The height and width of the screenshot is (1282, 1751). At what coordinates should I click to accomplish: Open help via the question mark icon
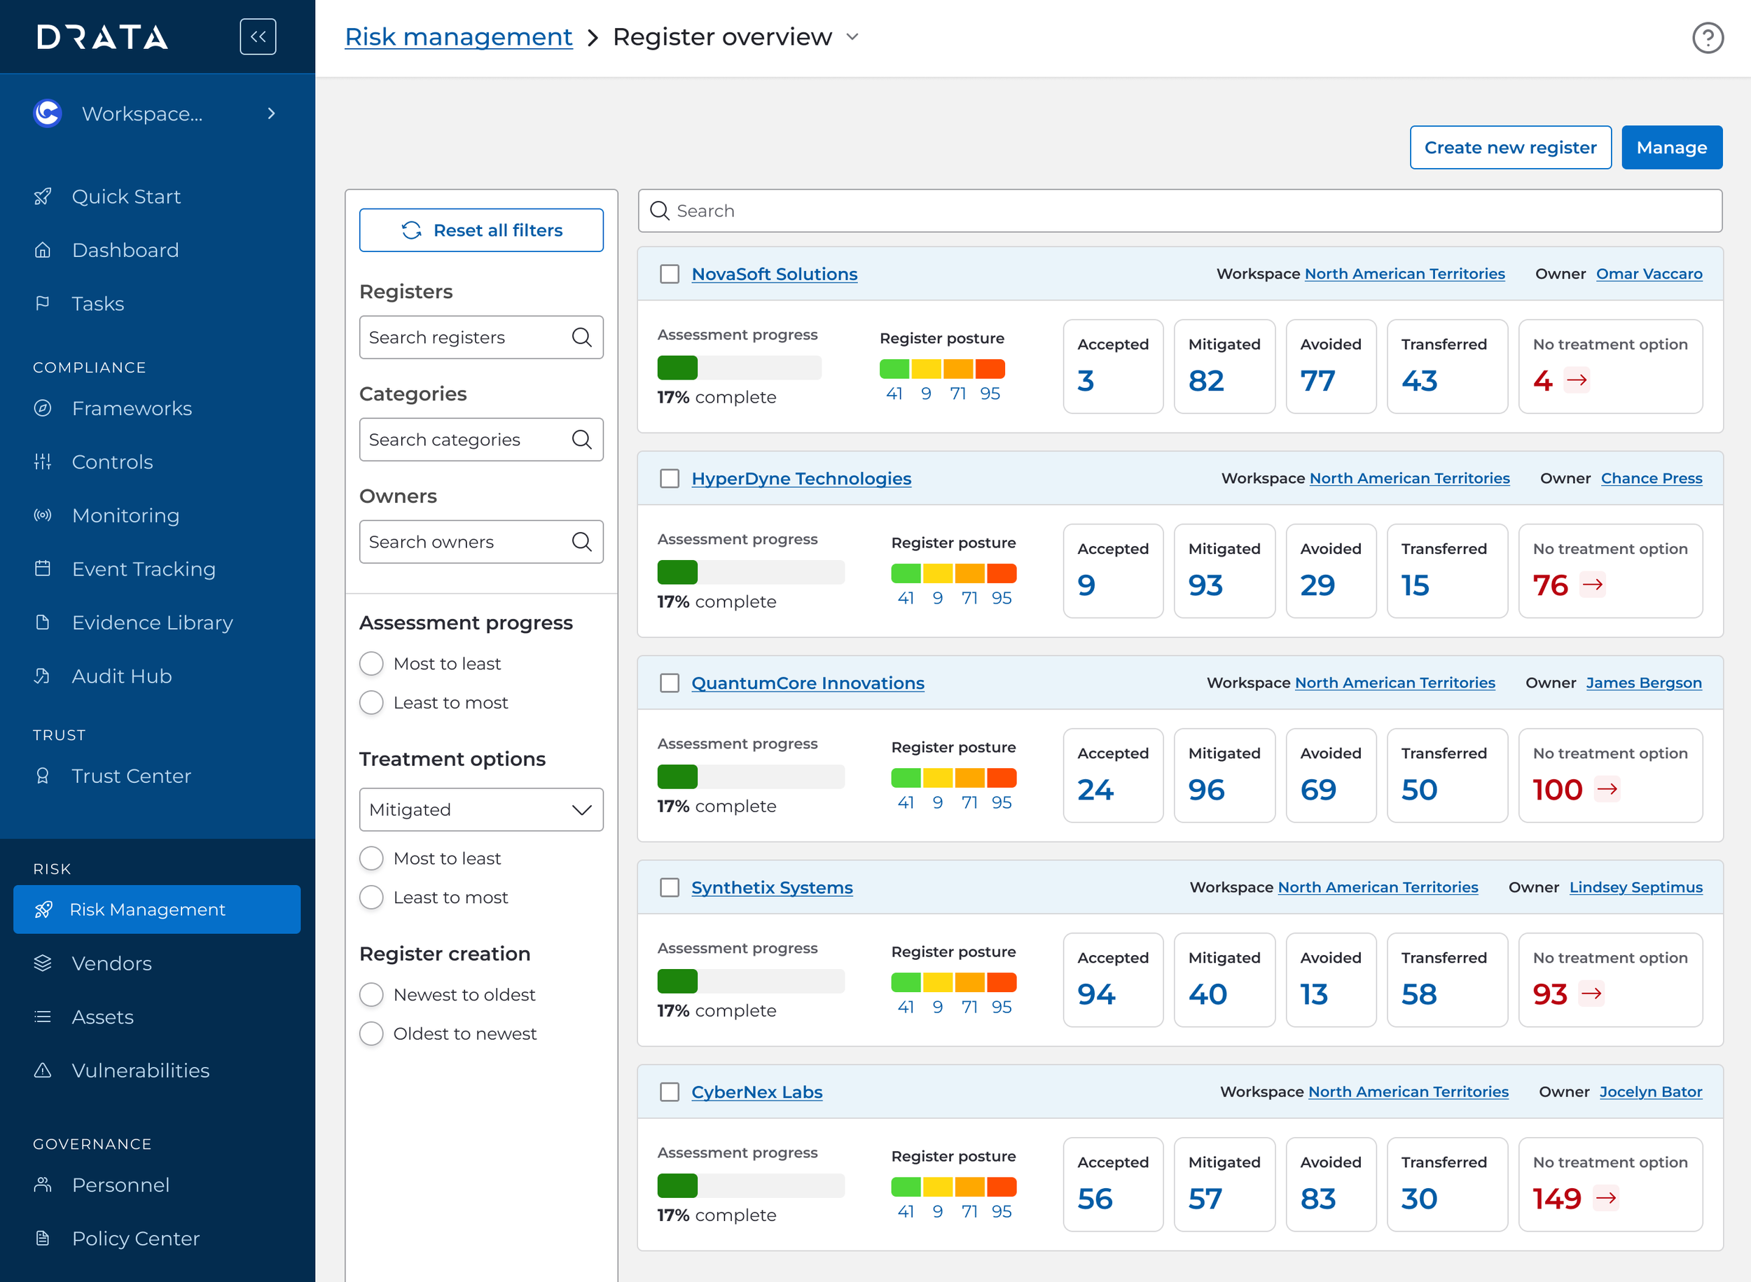click(x=1707, y=37)
